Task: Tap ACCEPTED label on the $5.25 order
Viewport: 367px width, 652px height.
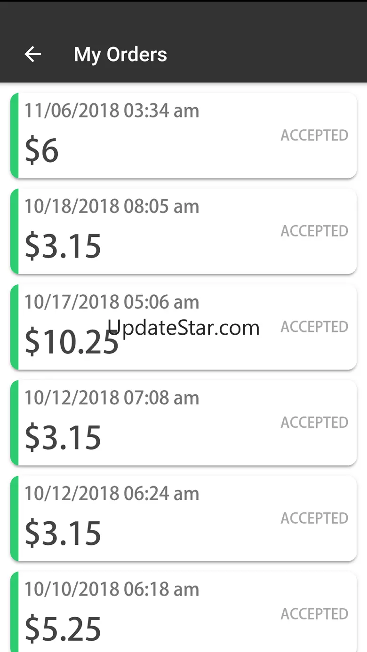Action: [x=314, y=614]
